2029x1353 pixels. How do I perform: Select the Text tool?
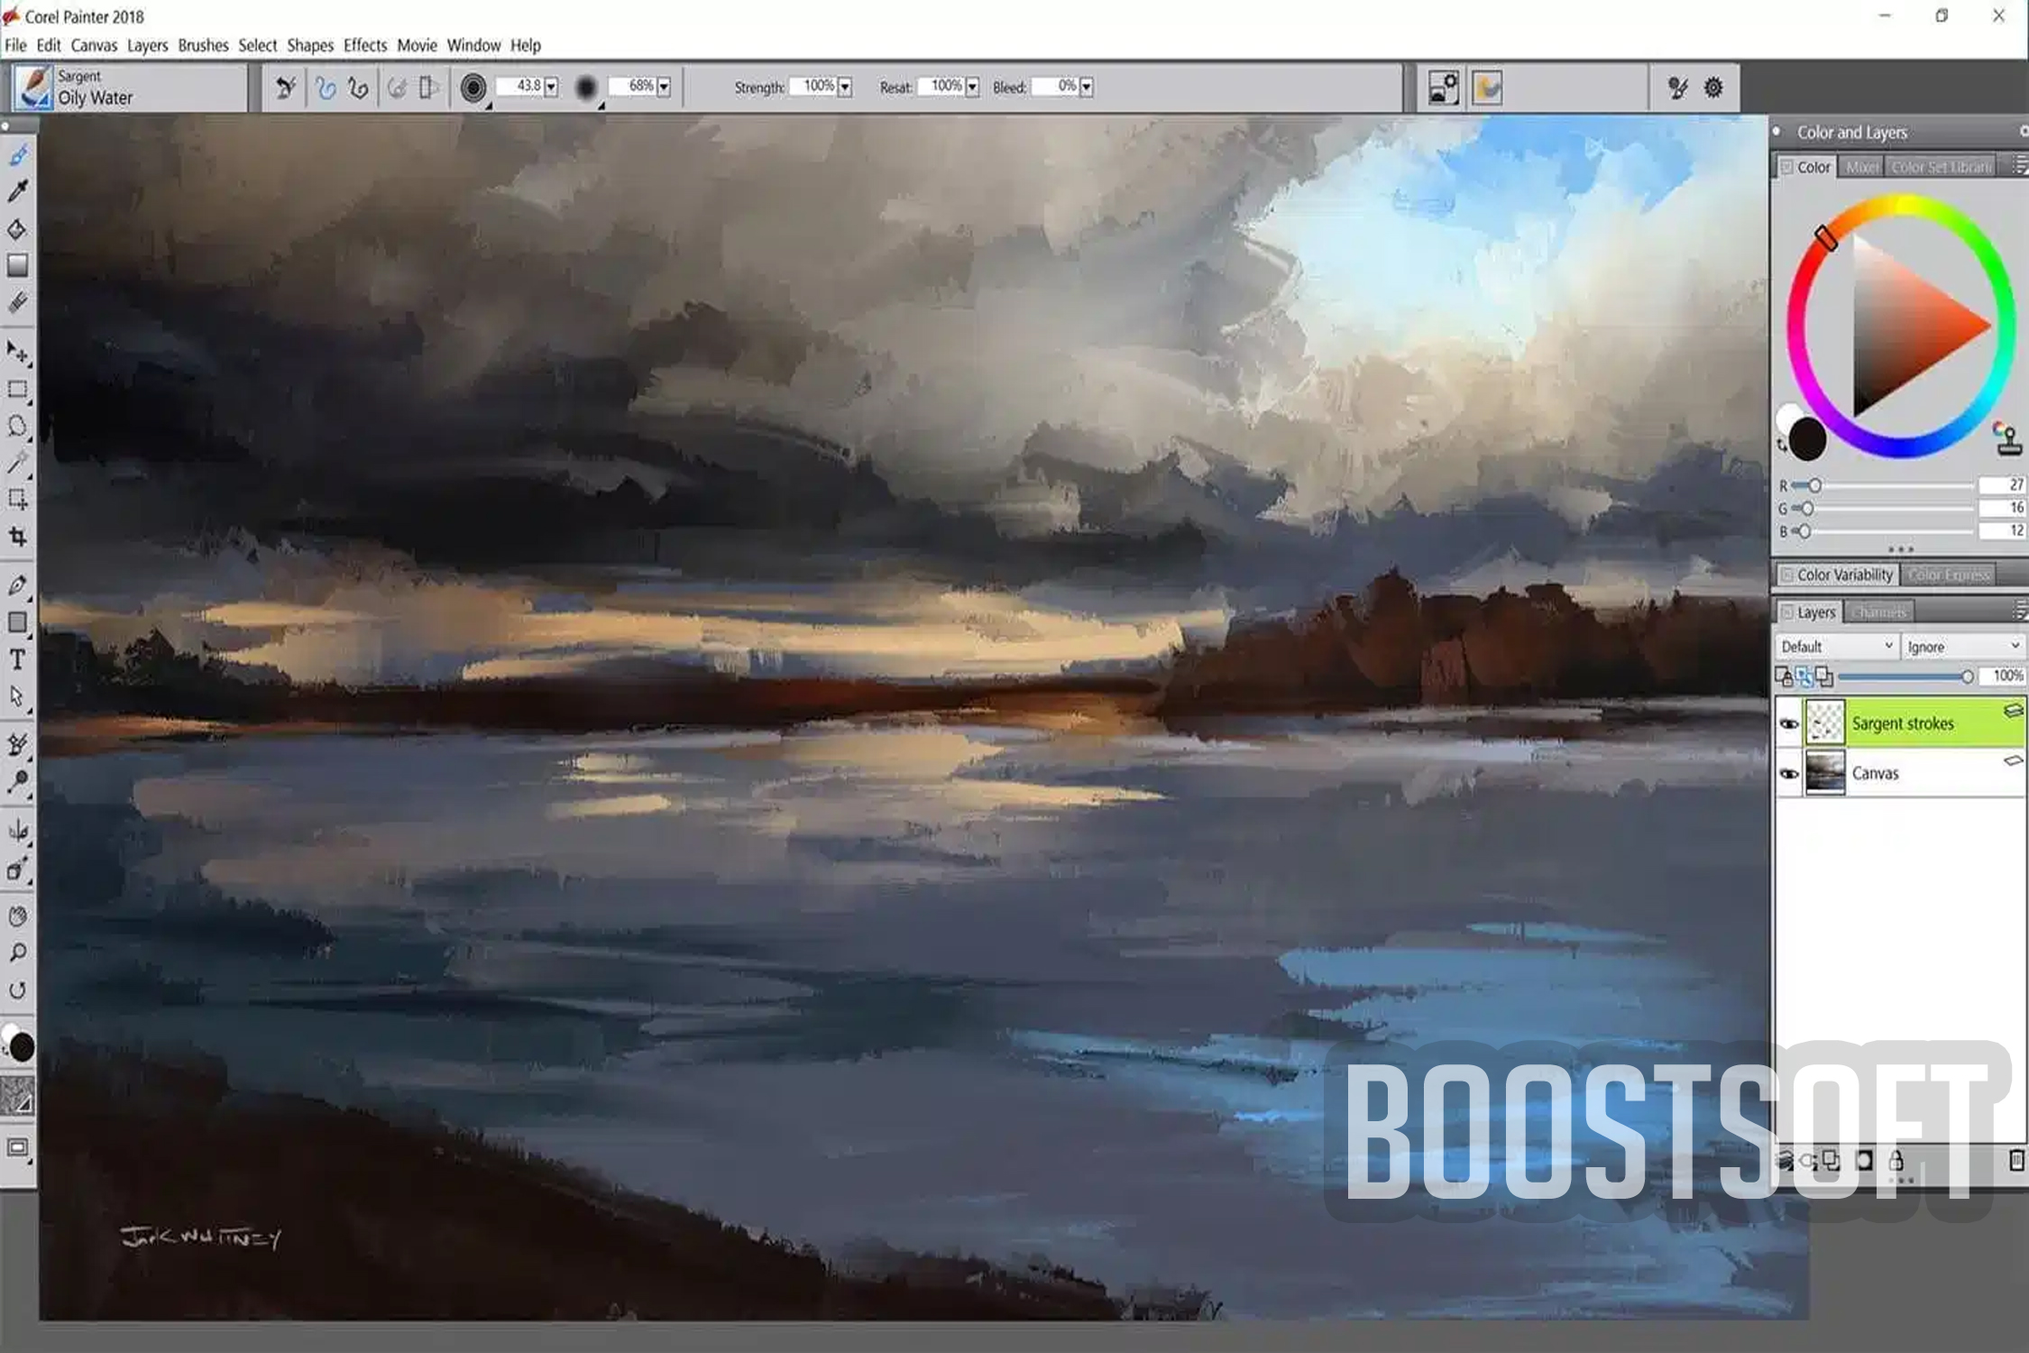[x=18, y=659]
